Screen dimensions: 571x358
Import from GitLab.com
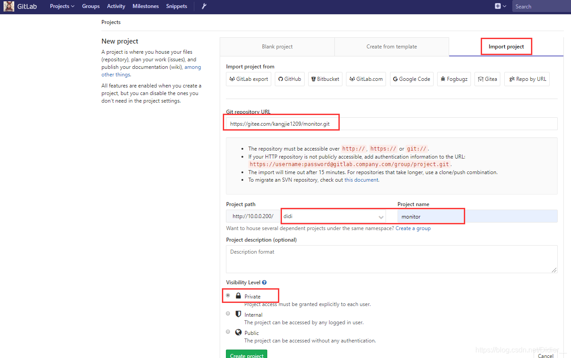[x=366, y=79]
